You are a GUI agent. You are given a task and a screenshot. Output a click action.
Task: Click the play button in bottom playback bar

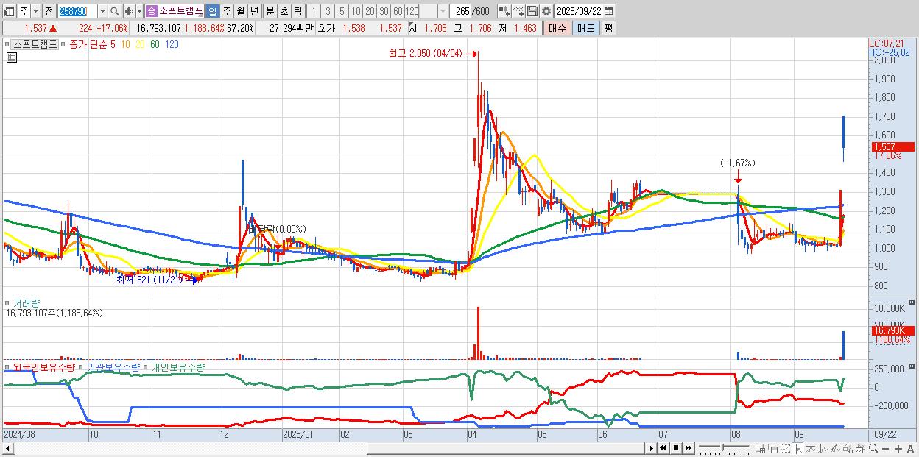(652, 448)
